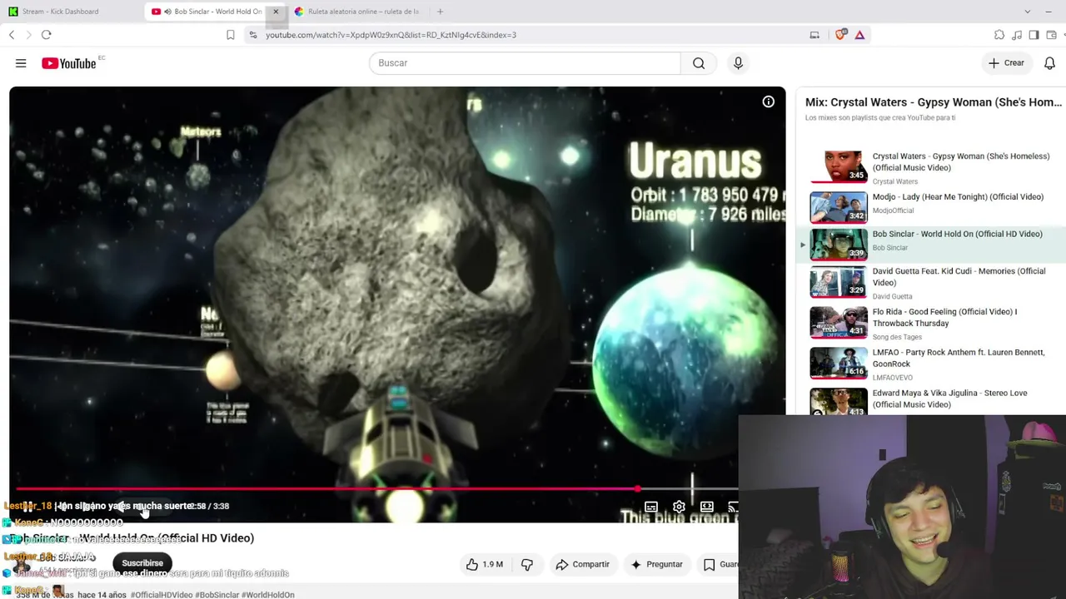
Task: Save the video with the Guardar button
Action: [x=720, y=564]
